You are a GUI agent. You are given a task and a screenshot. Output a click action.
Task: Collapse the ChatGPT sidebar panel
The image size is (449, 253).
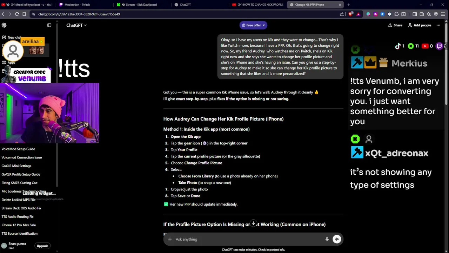49,25
